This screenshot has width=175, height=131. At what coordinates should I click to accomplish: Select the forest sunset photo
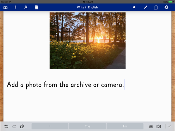87,41
